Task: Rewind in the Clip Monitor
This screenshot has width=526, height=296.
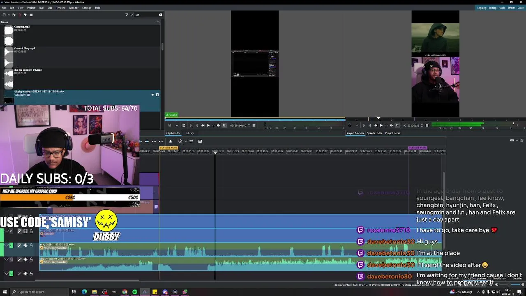Action: pos(203,125)
